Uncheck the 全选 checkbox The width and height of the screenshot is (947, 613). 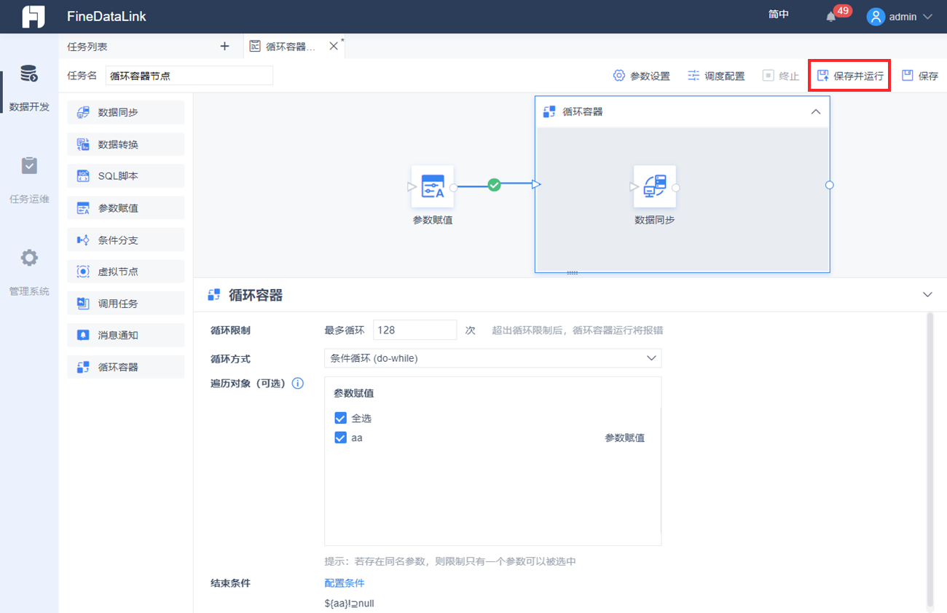[340, 418]
